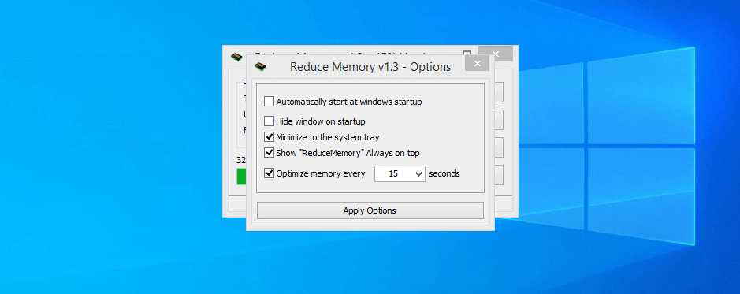The width and height of the screenshot is (740, 294).
Task: Click the value 15 in the interval combo box
Action: click(x=393, y=173)
